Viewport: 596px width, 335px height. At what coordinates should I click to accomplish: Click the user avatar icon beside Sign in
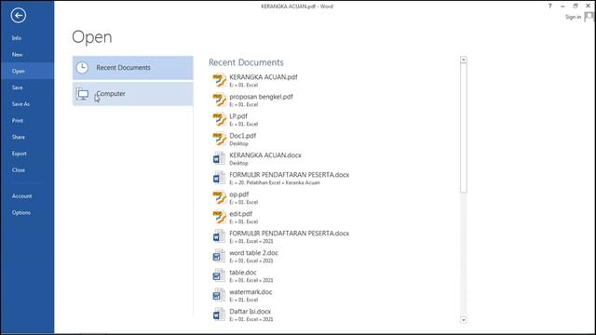click(x=589, y=17)
